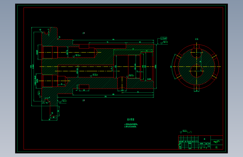Select the geometric tolerance frame at upper right
The image size is (243, 157).
(164, 38)
